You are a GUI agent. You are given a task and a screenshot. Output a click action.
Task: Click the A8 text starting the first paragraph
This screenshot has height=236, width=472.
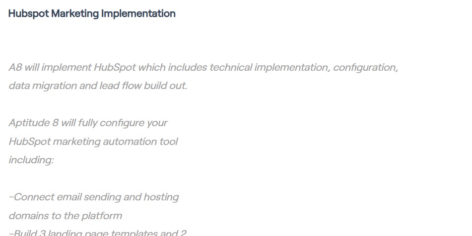(x=15, y=67)
